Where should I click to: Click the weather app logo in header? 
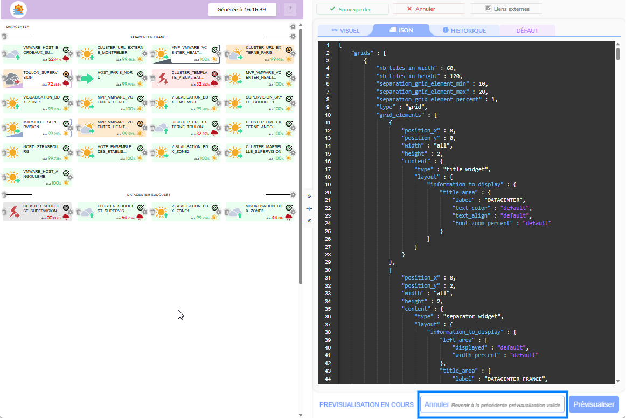pos(19,9)
